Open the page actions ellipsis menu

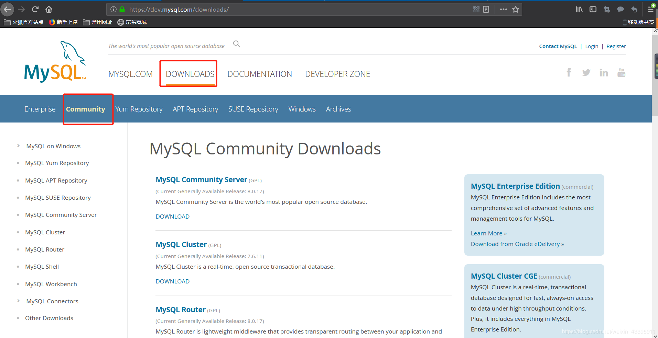503,9
